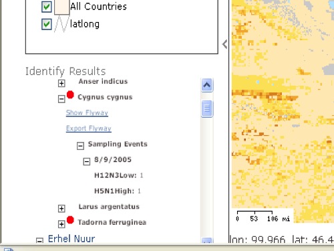334x251 pixels.
Task: Expand the Tadorna ferruginea entry
Action: click(x=61, y=224)
